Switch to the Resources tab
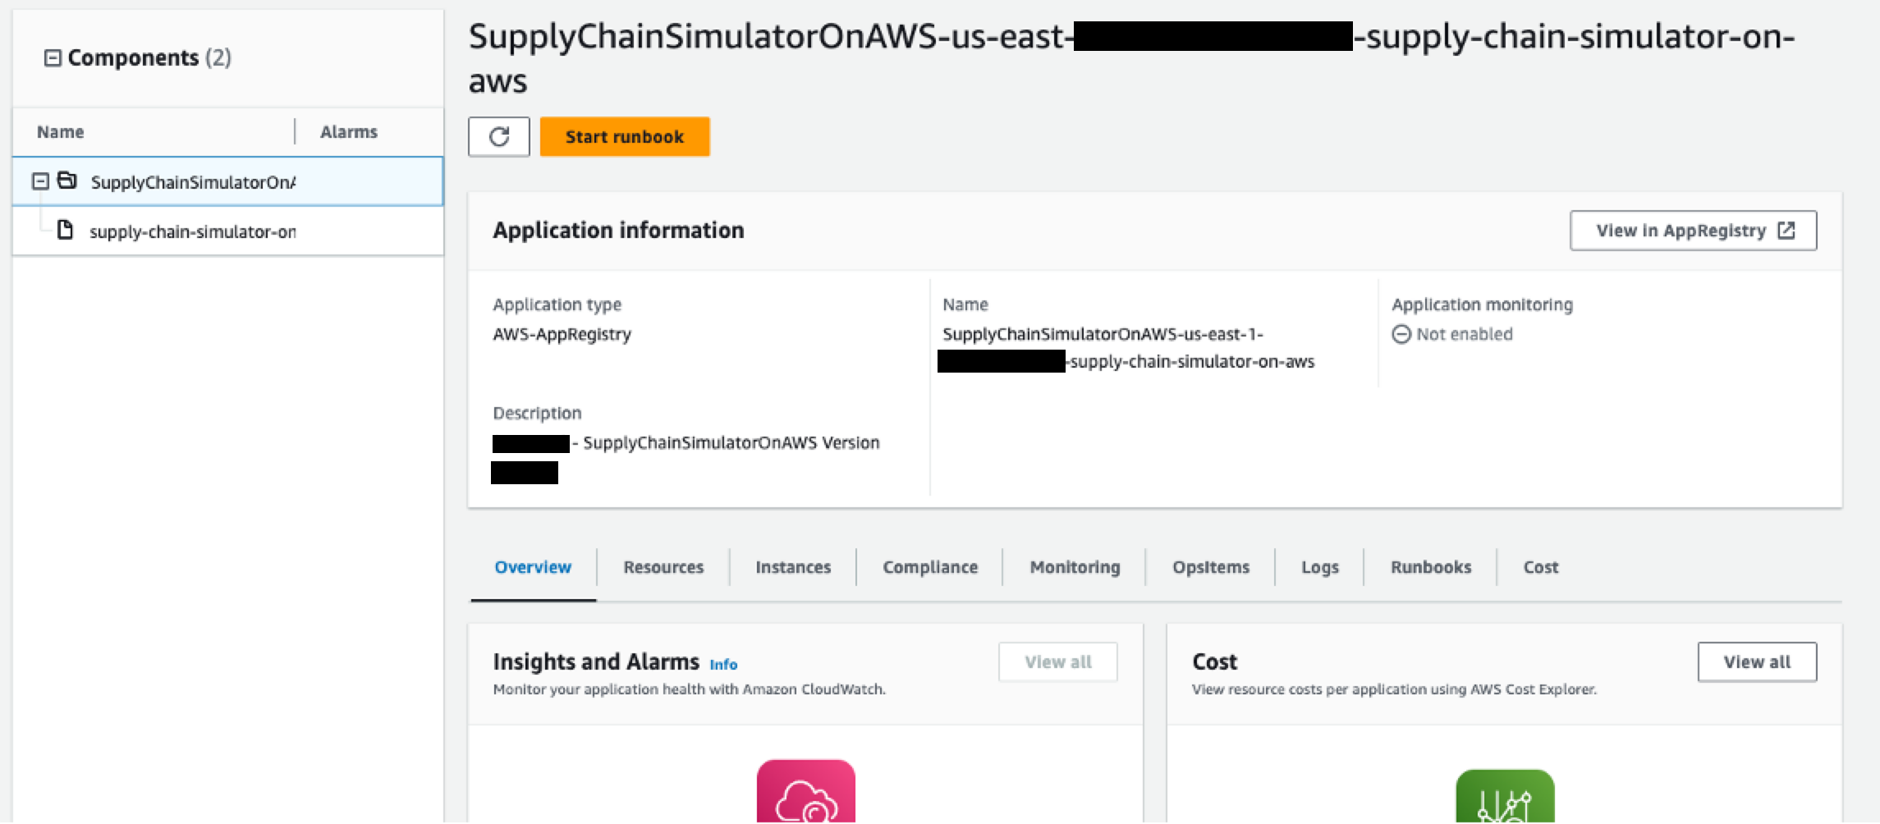Image resolution: width=1880 pixels, height=824 pixels. (x=663, y=567)
